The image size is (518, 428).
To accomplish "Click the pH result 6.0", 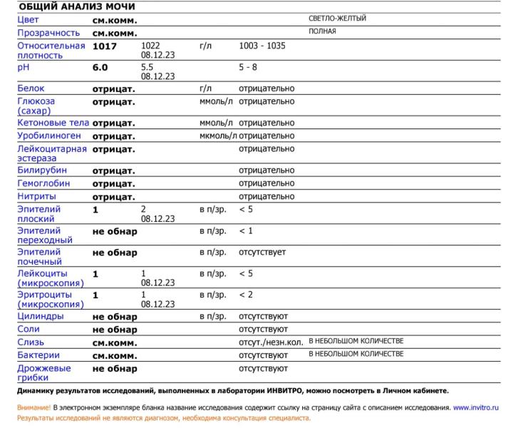I will tap(100, 68).
